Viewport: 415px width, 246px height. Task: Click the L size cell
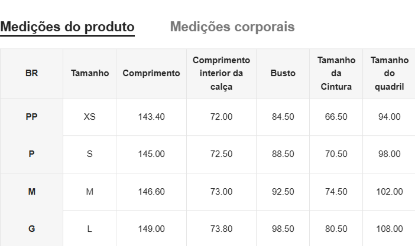pos(90,229)
